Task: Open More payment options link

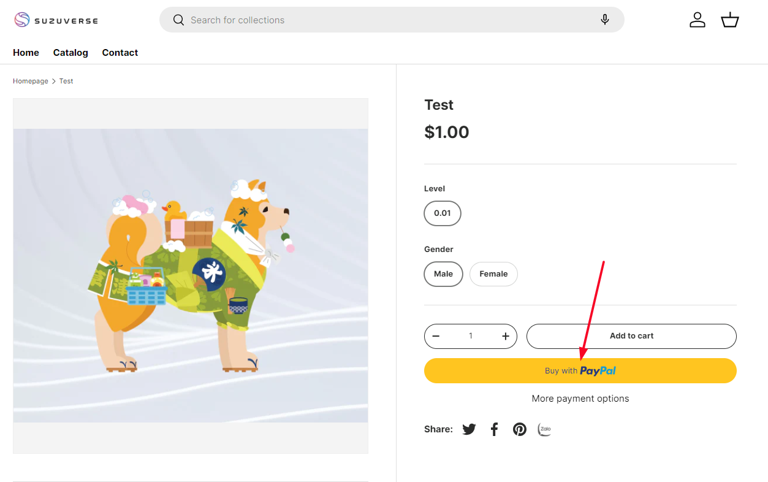Action: pos(580,399)
